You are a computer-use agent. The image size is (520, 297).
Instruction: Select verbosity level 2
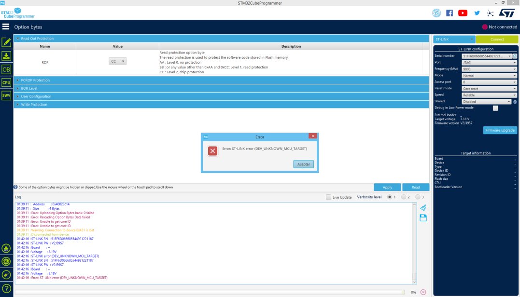[x=404, y=197]
